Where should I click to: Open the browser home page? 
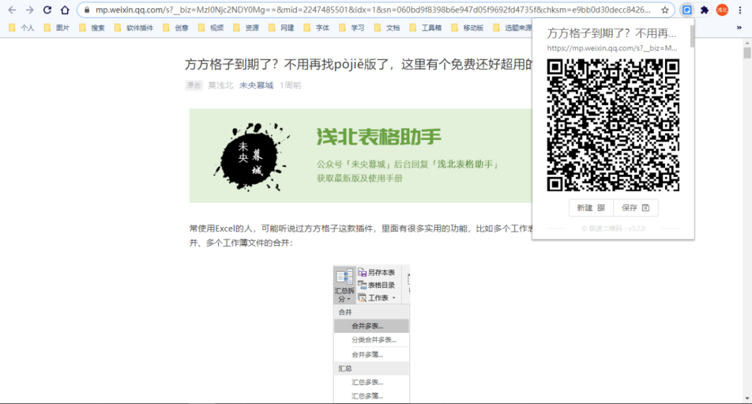pos(65,10)
